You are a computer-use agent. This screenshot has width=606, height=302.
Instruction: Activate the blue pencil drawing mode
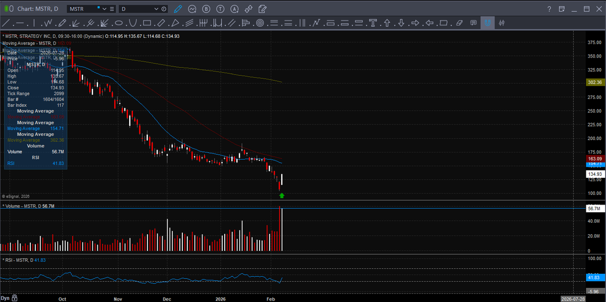178,9
